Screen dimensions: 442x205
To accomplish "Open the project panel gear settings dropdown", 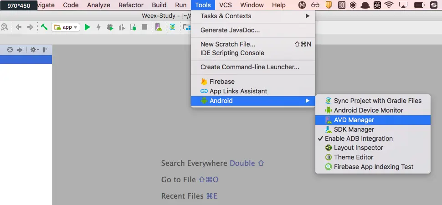I will 34,50.
